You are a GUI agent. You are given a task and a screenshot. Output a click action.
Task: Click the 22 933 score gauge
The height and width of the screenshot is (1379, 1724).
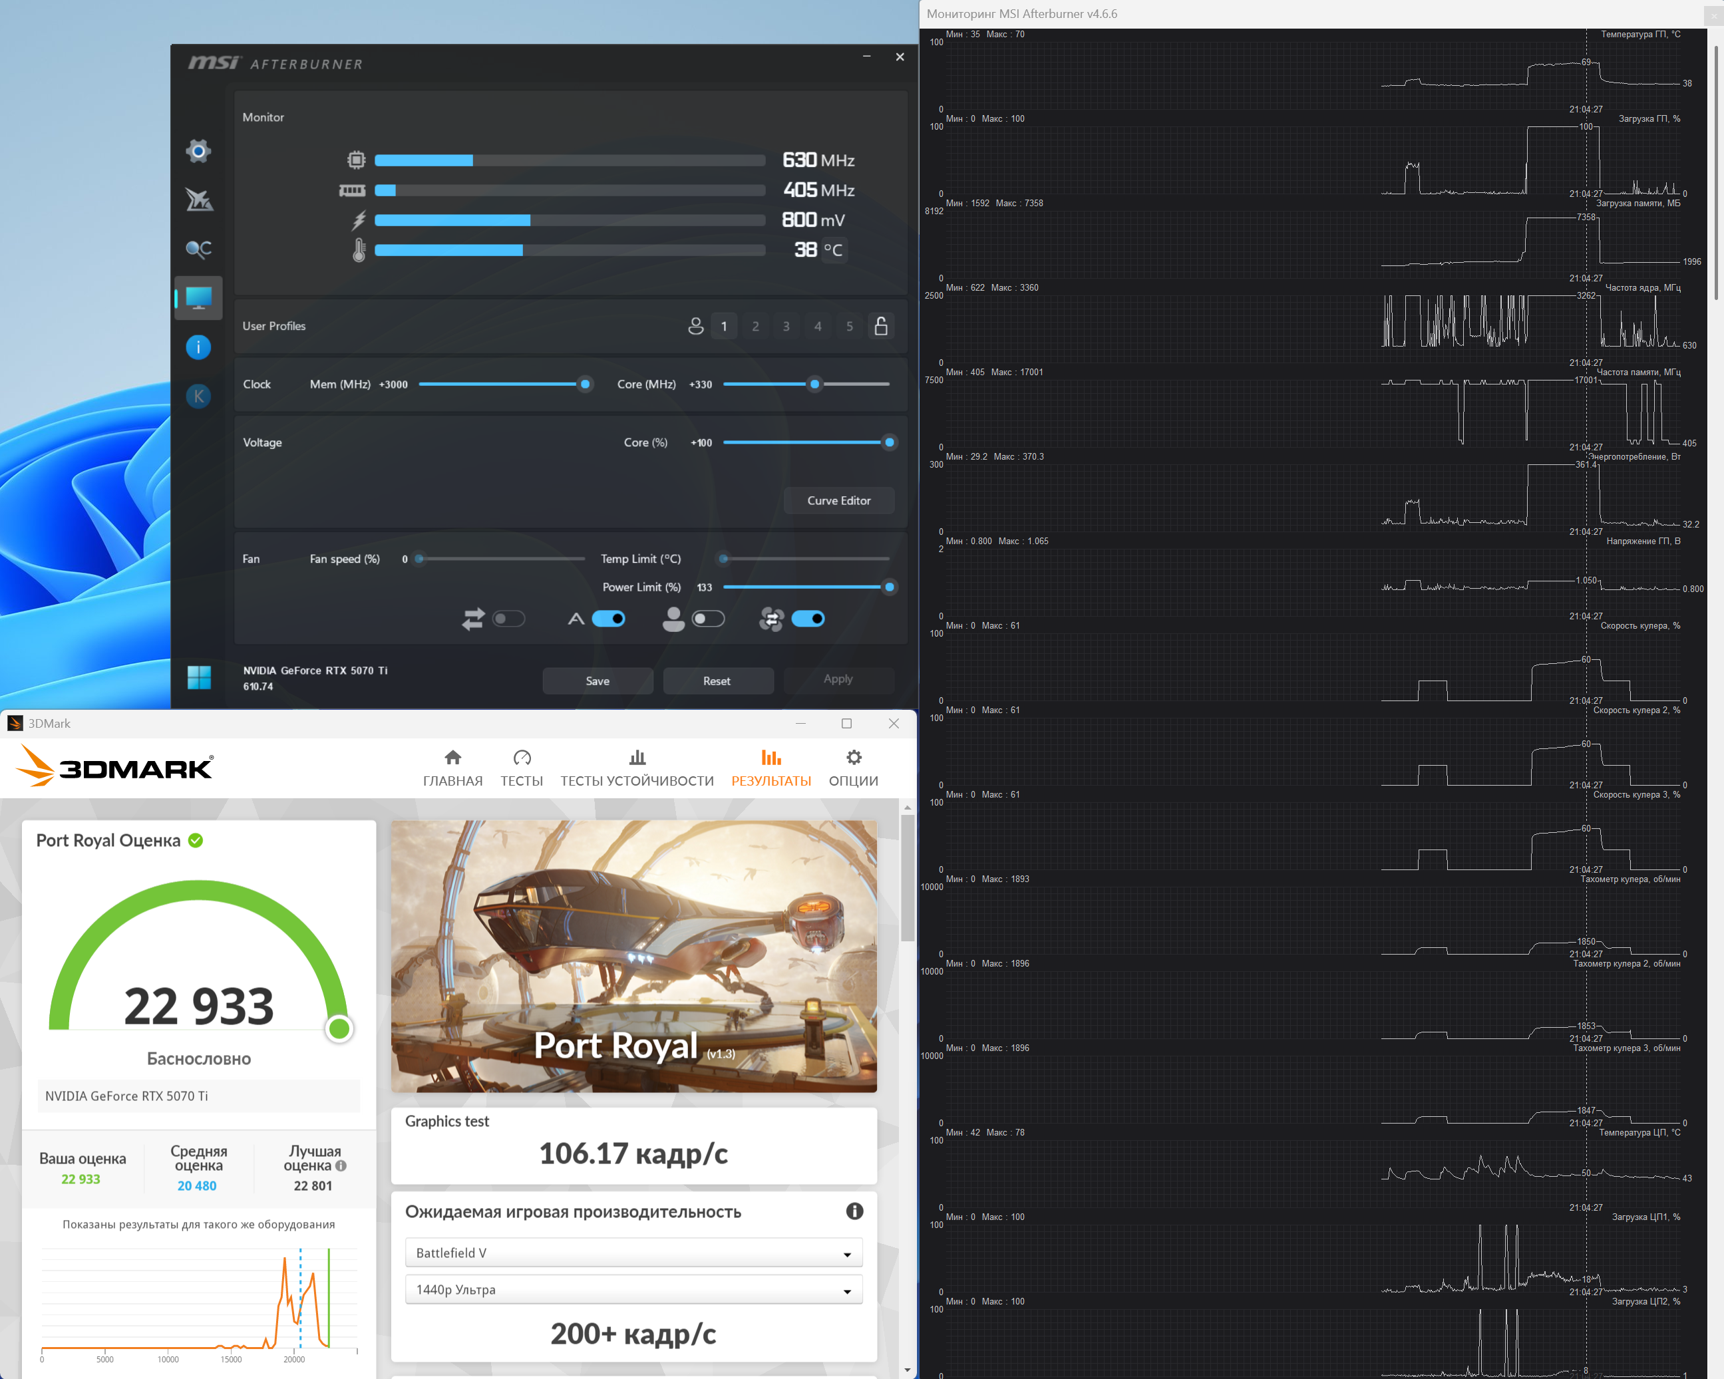[x=199, y=959]
